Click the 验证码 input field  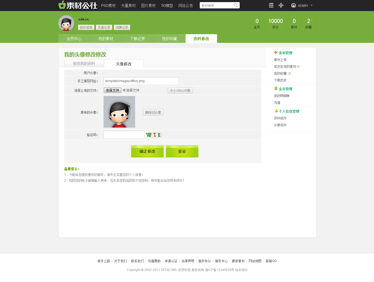coord(124,135)
